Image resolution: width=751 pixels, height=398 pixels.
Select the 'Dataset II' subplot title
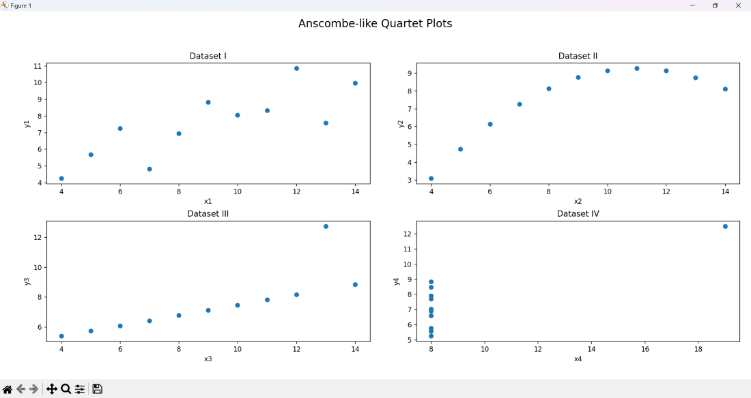click(x=578, y=56)
